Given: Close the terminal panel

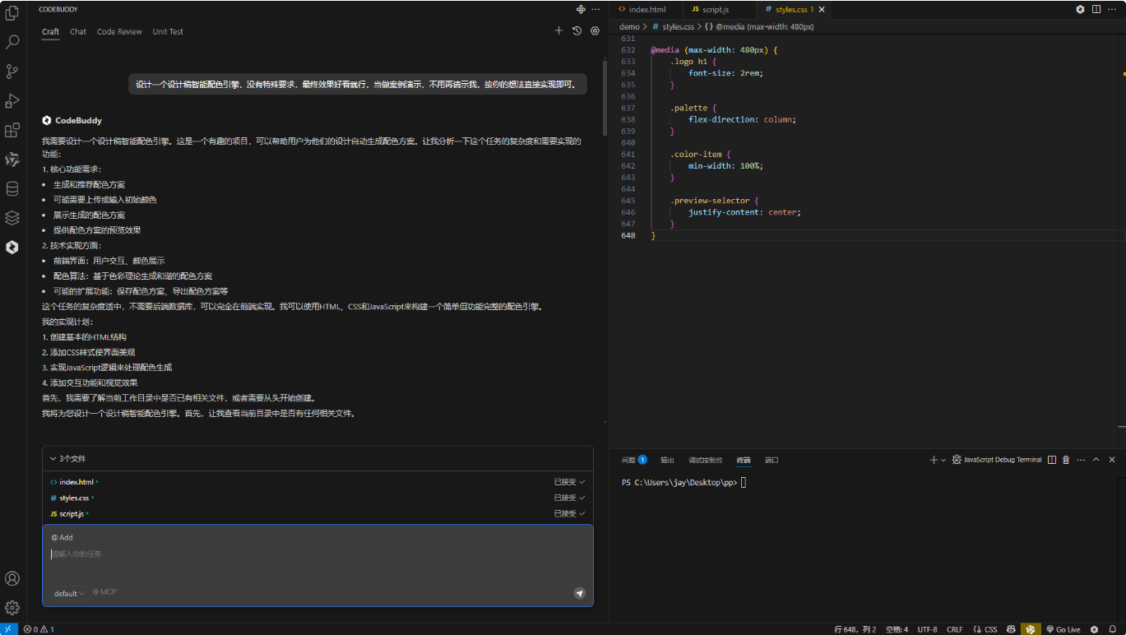Looking at the screenshot, I should tap(1112, 460).
